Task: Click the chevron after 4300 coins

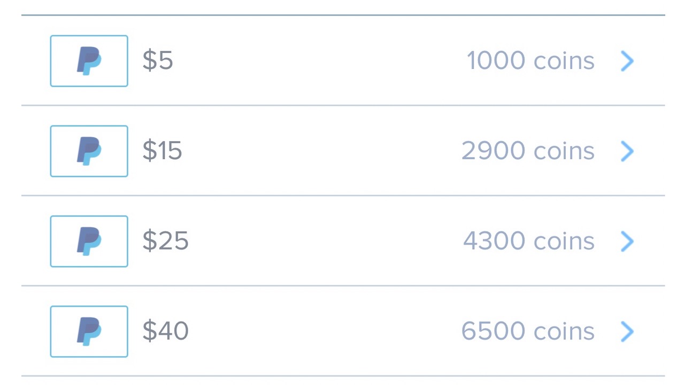Action: tap(627, 241)
